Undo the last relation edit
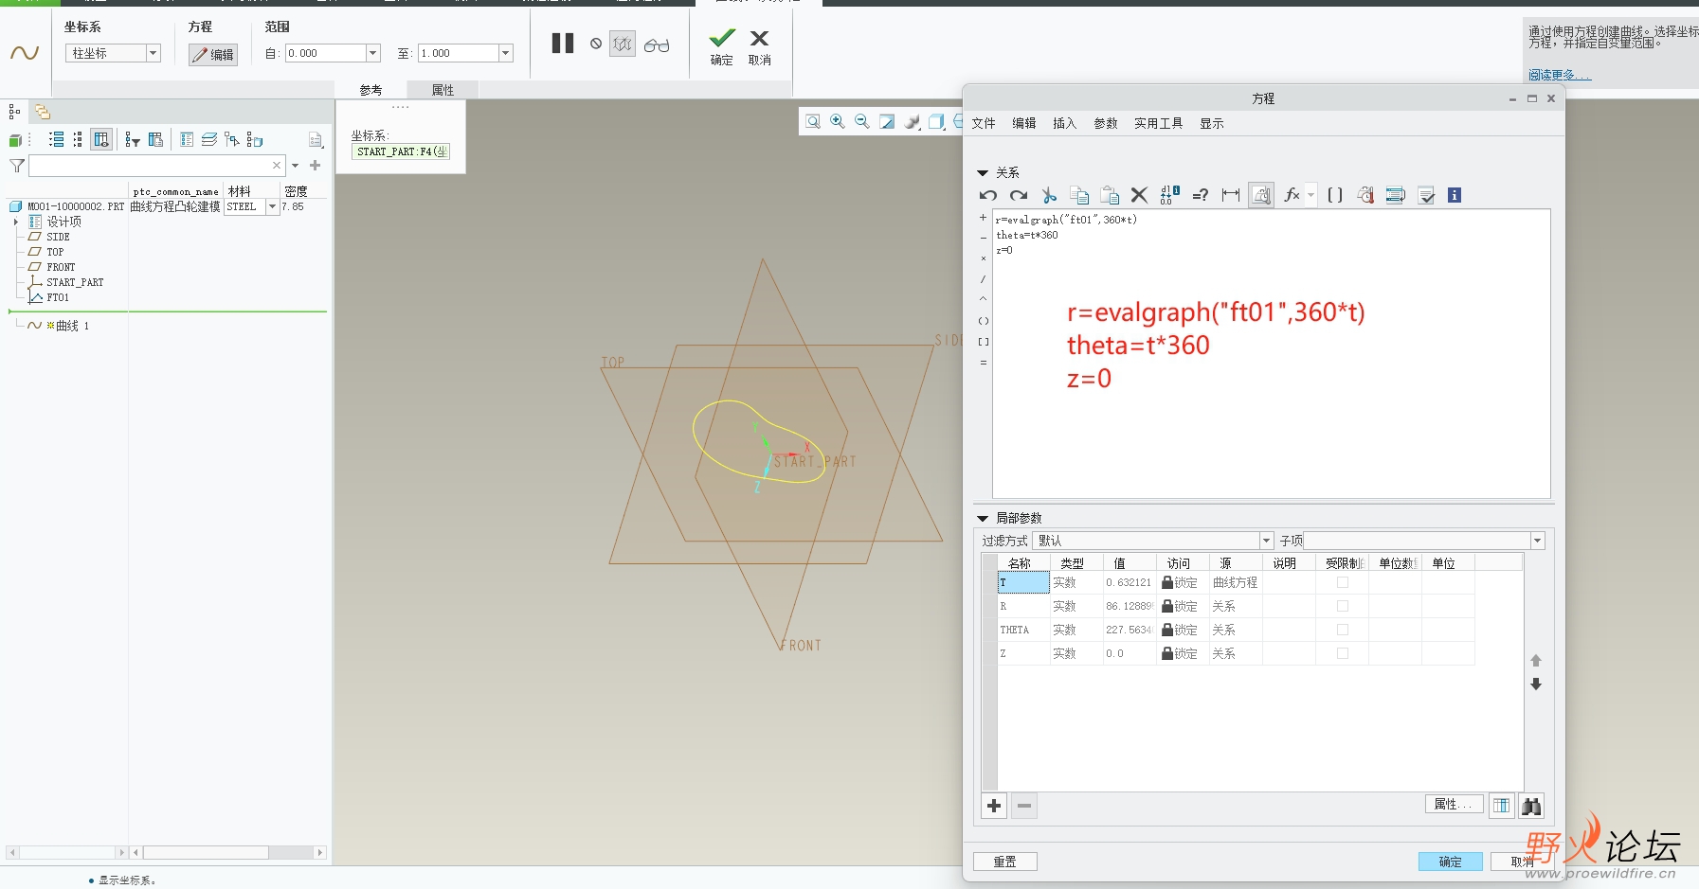Viewport: 1699px width, 889px height. coord(988,195)
